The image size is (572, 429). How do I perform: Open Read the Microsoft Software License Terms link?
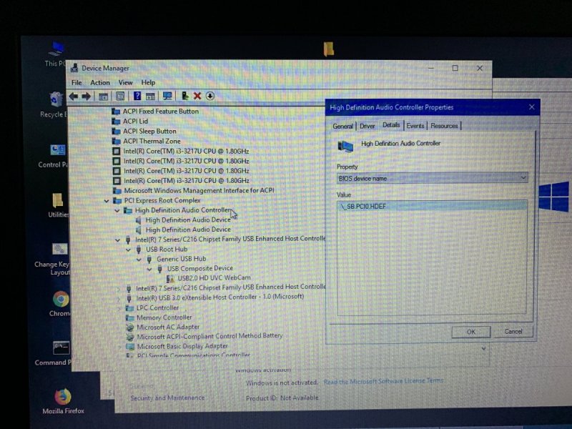(x=383, y=381)
